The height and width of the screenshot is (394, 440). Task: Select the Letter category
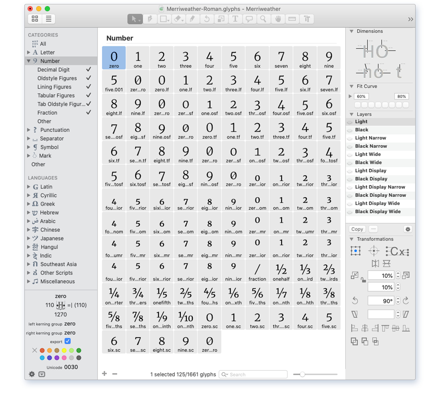tap(47, 52)
